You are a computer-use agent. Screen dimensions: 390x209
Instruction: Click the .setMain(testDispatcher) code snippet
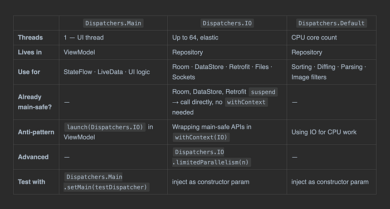pos(106,187)
